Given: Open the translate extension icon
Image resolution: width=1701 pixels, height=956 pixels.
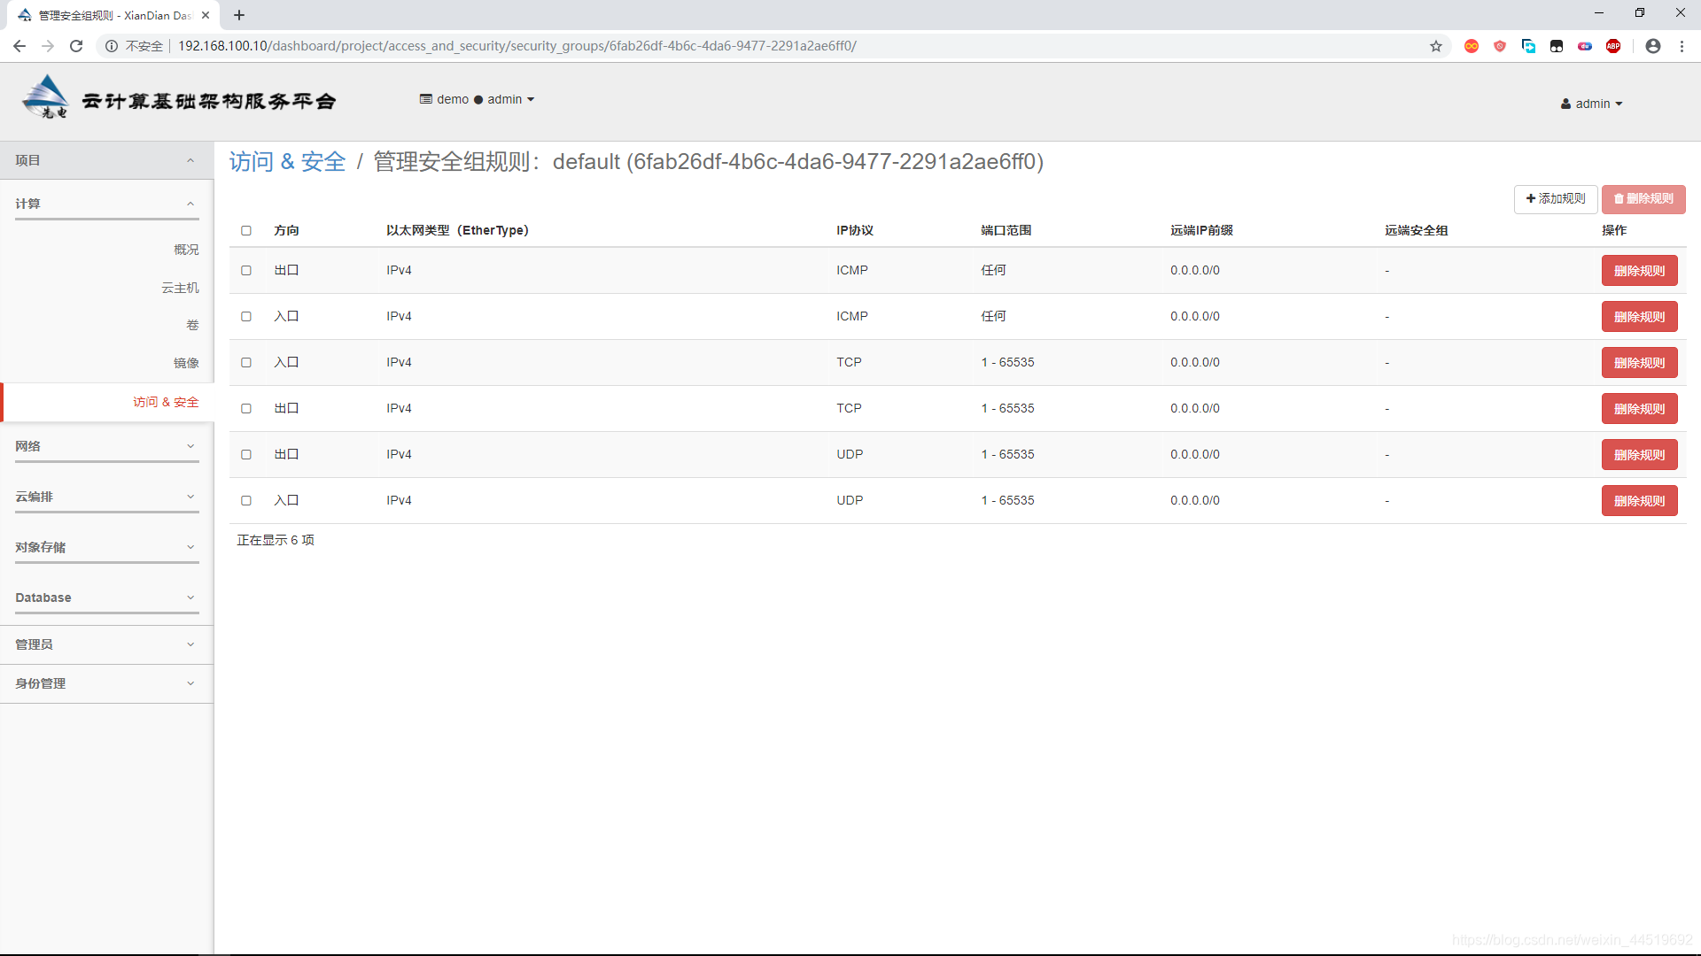Looking at the screenshot, I should click(1528, 46).
